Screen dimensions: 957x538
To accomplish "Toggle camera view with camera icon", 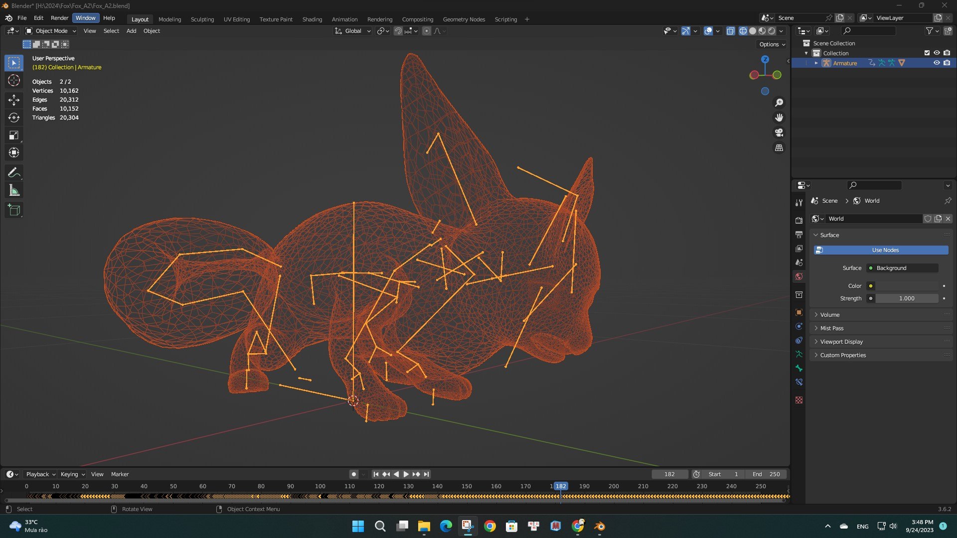I will [x=779, y=133].
